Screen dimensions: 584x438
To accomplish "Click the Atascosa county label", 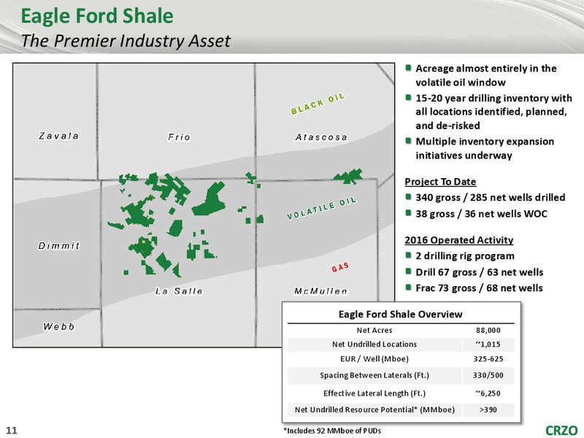I will click(x=321, y=137).
